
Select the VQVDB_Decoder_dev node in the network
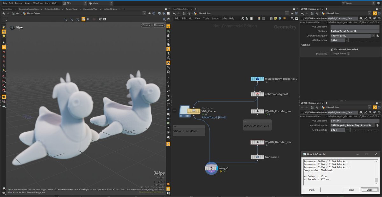point(257,142)
